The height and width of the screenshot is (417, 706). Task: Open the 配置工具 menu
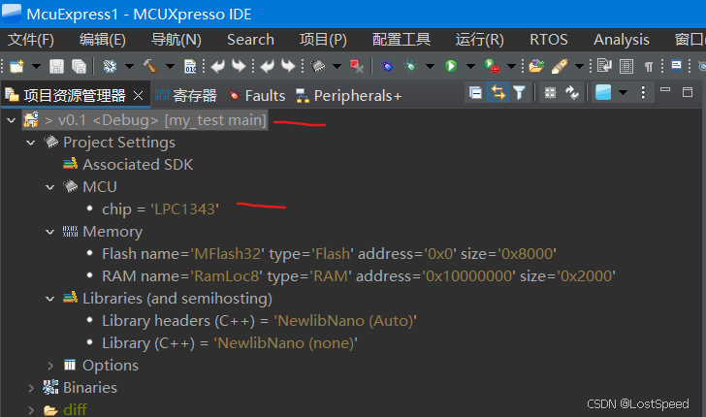[401, 40]
